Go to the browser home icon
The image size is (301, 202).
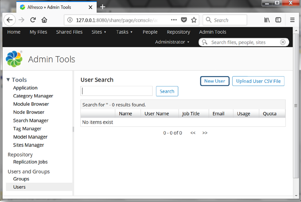coord(44,20)
